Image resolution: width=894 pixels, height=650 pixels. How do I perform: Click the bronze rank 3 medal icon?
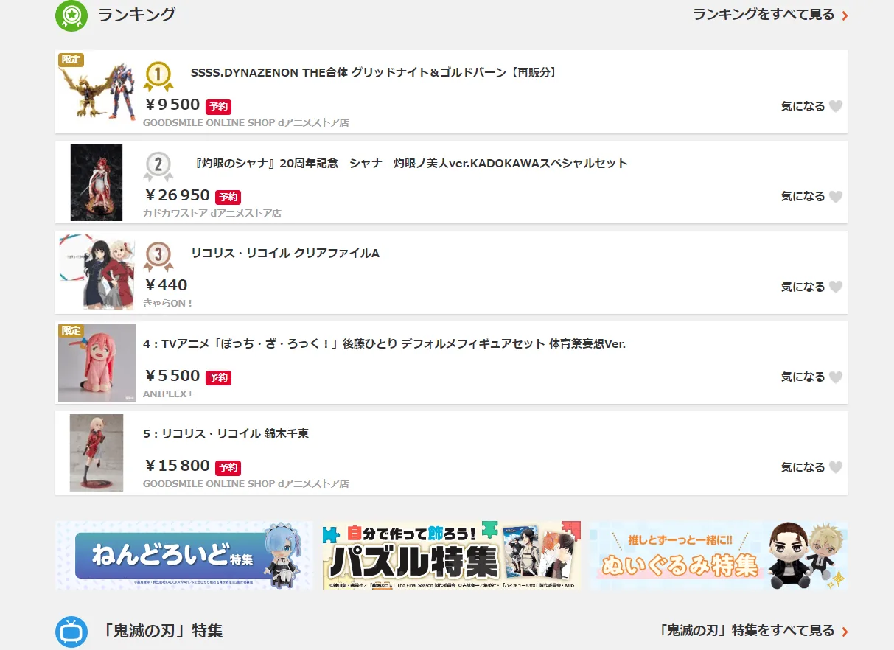(158, 256)
